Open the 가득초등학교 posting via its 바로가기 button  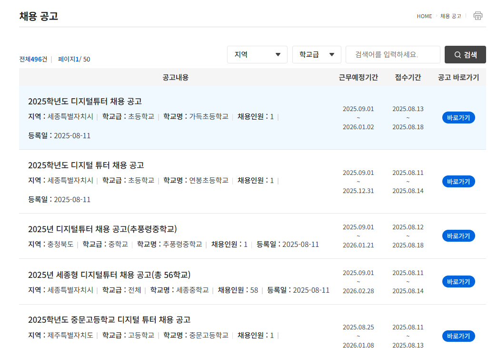point(458,117)
